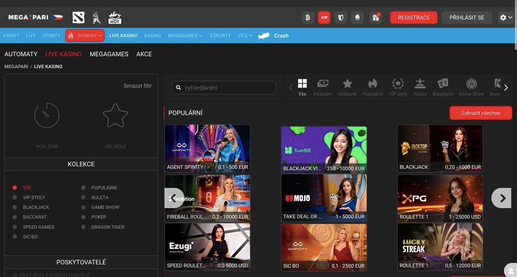Select the Game Show collection radio
The width and height of the screenshot is (517, 277).
83,207
